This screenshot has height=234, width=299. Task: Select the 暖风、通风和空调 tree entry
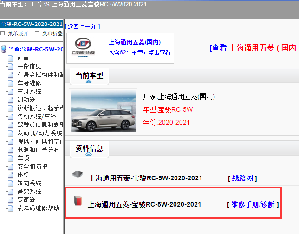click(40, 141)
